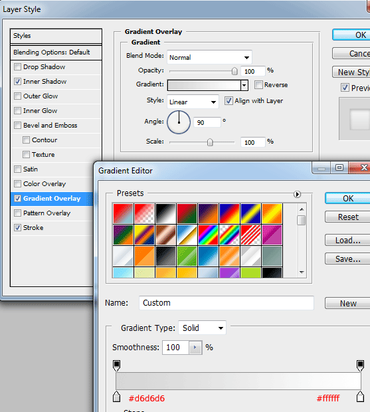The height and width of the screenshot is (412, 370).
Task: Uncheck the Stroke checkbox
Action: 17,227
